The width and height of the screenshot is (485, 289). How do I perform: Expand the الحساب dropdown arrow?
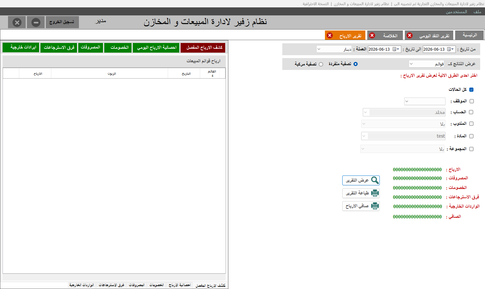pos(365,112)
